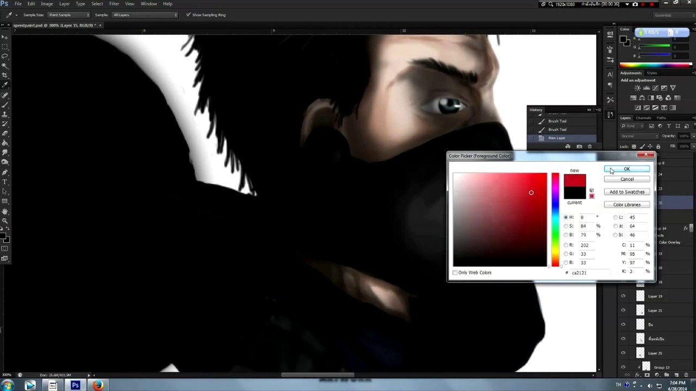Select the Pen tool
Viewport: 696px width, 391px height.
pyautogui.click(x=5, y=172)
